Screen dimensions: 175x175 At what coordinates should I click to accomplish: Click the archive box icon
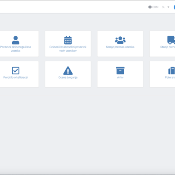click(120, 70)
